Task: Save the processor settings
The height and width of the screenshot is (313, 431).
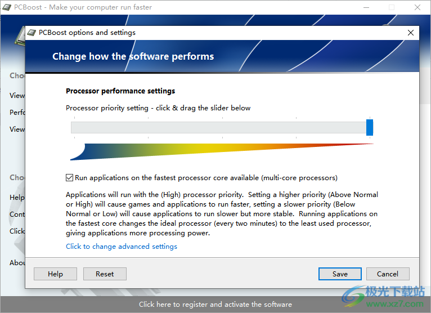Action: point(340,274)
